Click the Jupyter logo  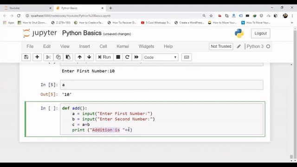tap(40, 33)
